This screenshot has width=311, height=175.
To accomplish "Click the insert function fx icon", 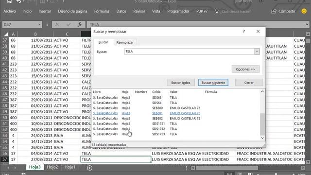I will [x=80, y=24].
